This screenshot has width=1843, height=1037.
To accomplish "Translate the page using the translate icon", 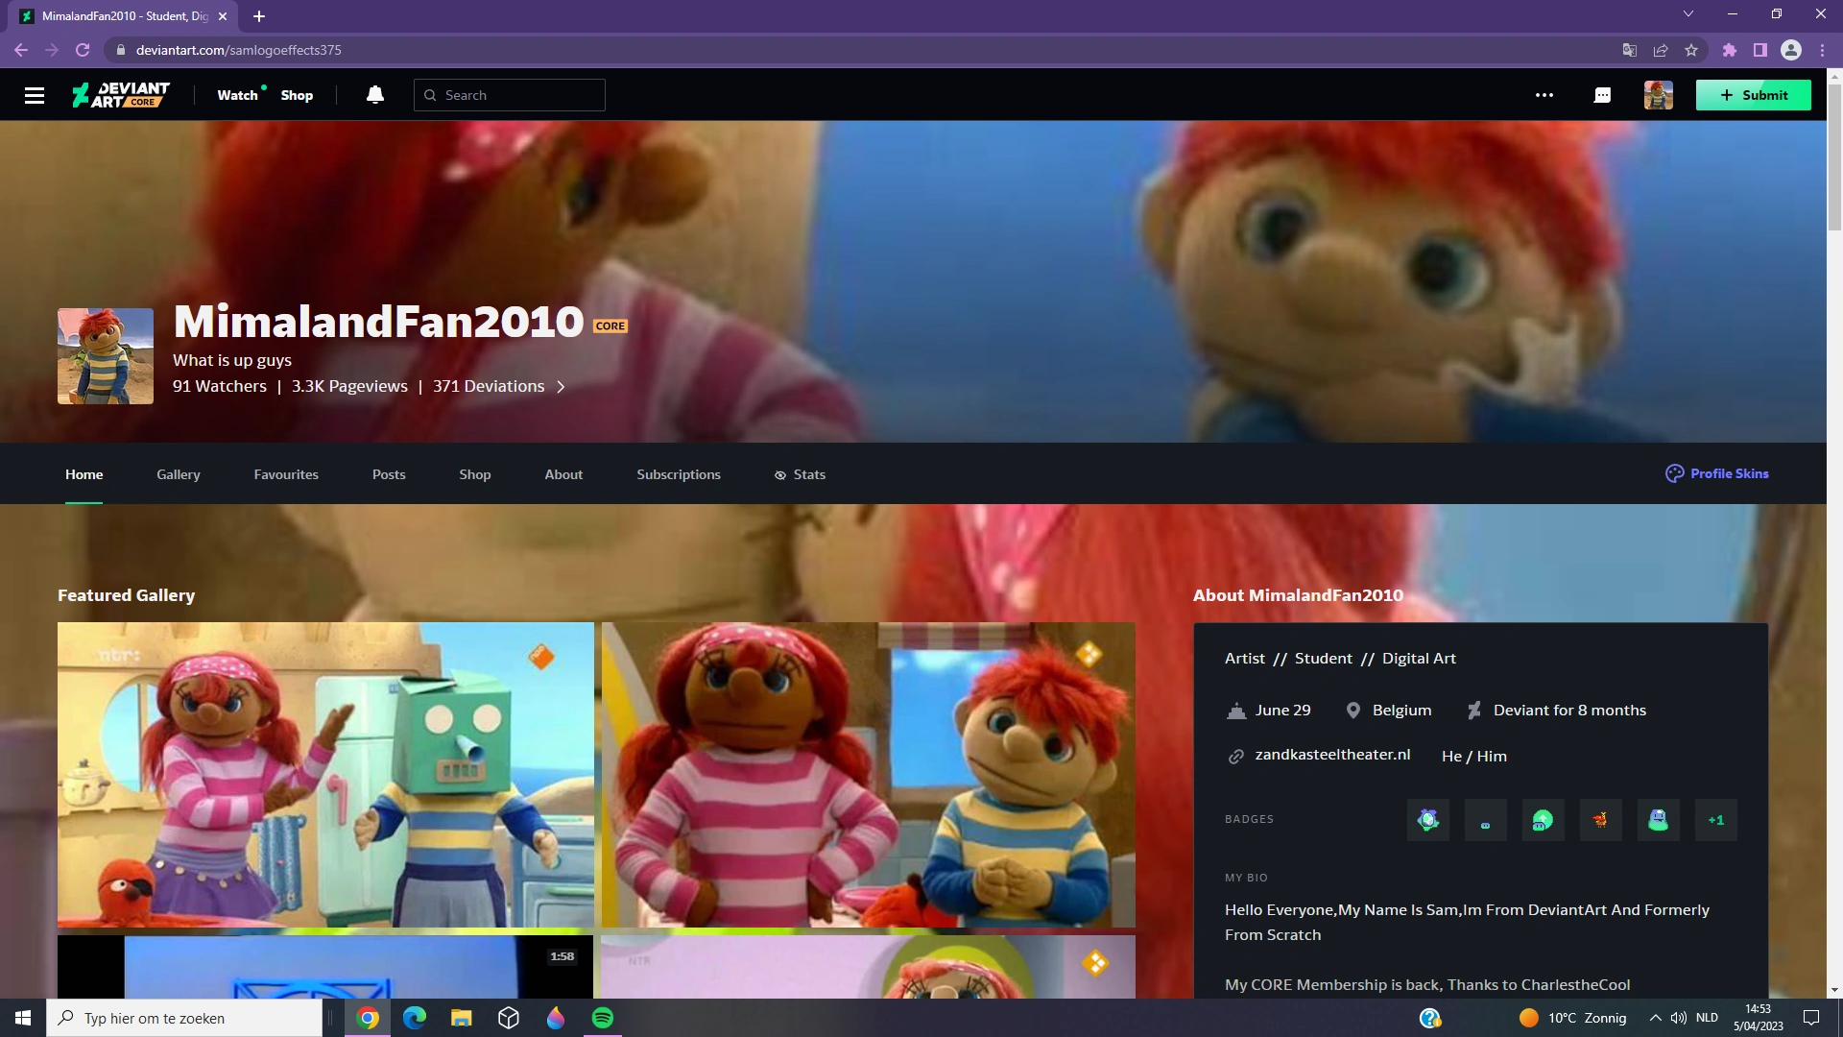I will [x=1629, y=49].
